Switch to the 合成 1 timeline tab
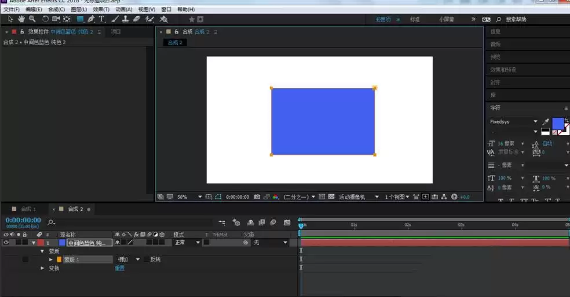Image resolution: width=570 pixels, height=297 pixels. click(x=28, y=209)
